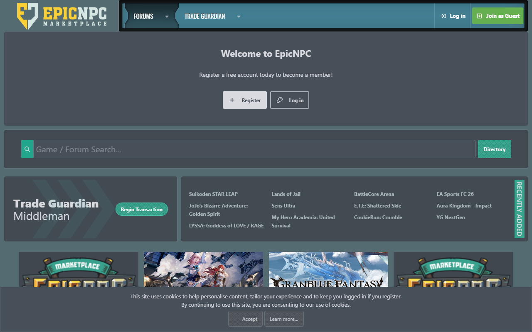Open the Directory button
532x332 pixels.
point(495,149)
